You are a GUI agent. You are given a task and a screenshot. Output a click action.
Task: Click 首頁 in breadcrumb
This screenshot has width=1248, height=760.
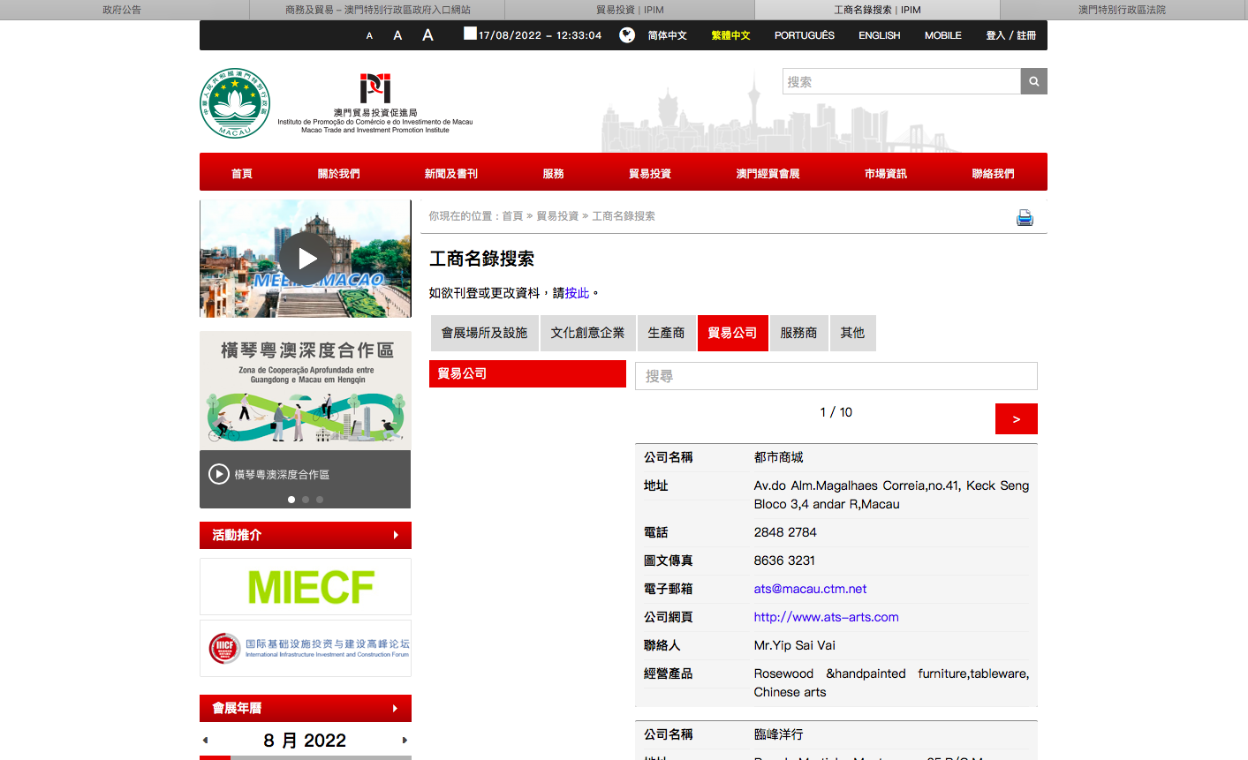(x=512, y=215)
